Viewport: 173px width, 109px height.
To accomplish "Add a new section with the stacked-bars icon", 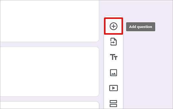I will (113, 104).
